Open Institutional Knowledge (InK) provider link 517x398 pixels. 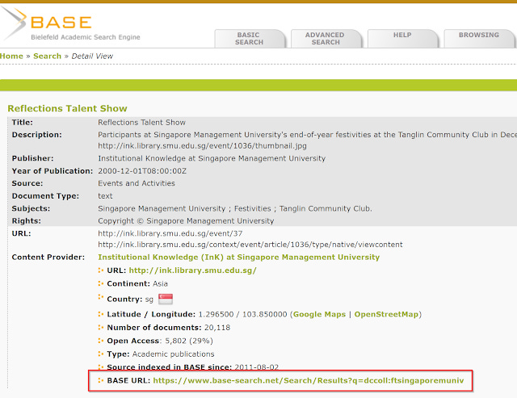(x=239, y=257)
